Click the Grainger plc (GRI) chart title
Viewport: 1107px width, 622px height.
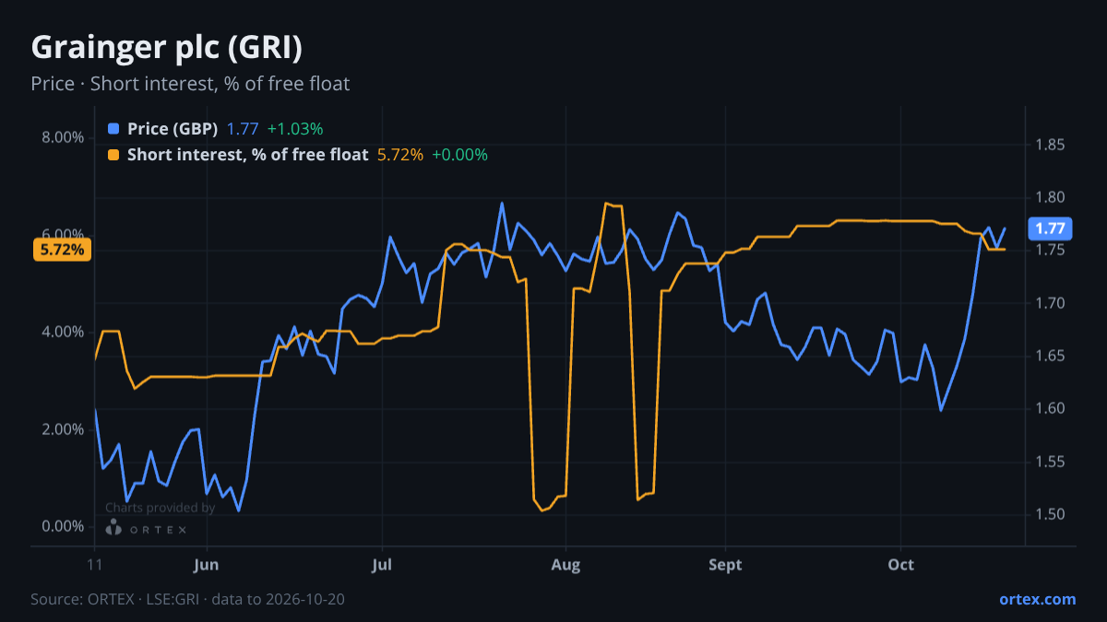click(x=167, y=47)
